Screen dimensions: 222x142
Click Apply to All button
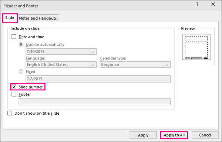click(x=174, y=135)
